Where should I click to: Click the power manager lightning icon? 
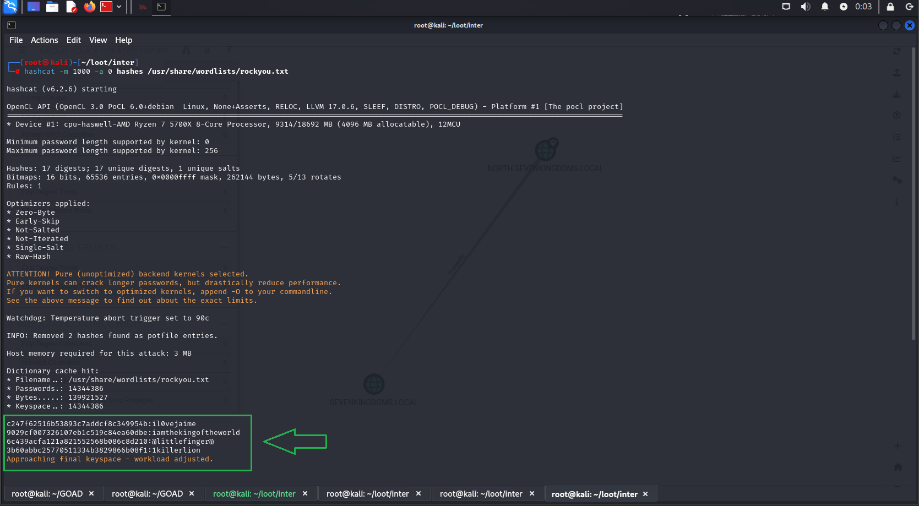[x=843, y=7]
